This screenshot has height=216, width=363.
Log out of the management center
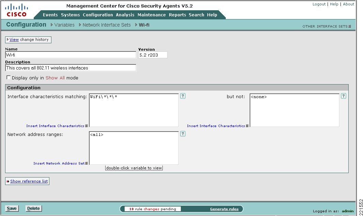click(319, 4)
